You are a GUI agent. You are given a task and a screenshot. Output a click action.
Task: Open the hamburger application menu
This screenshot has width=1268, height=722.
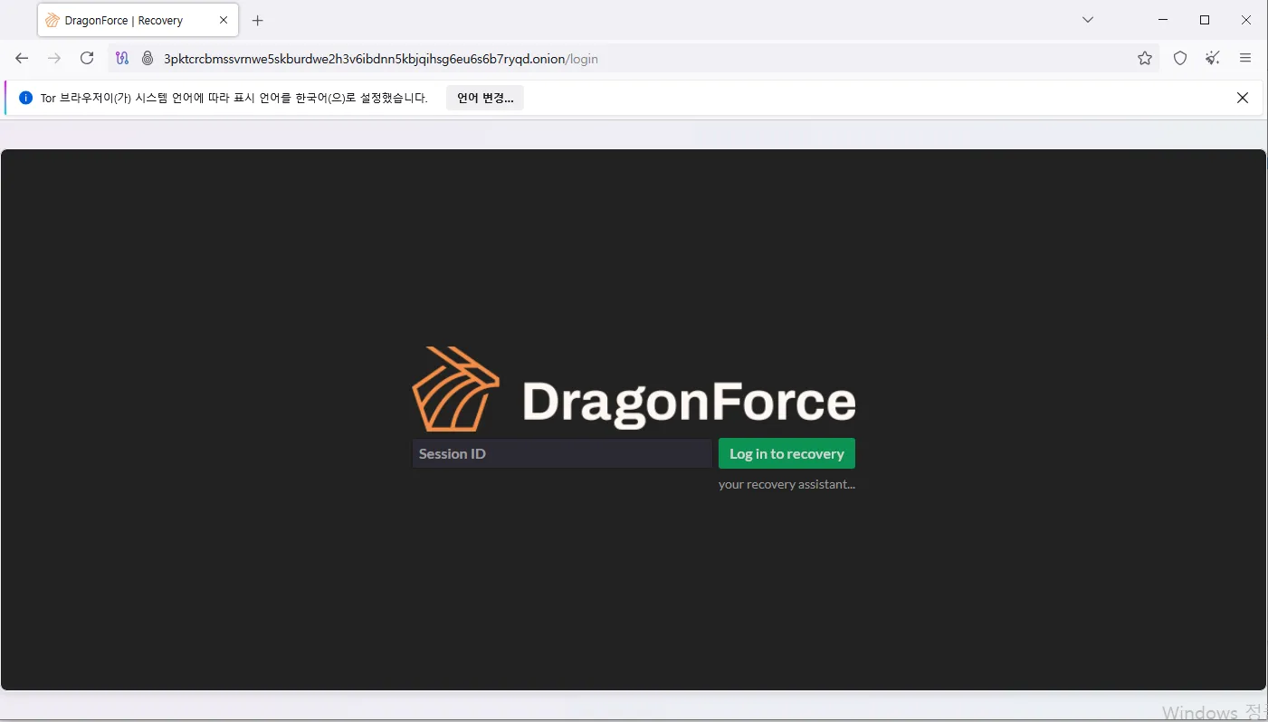tap(1245, 58)
